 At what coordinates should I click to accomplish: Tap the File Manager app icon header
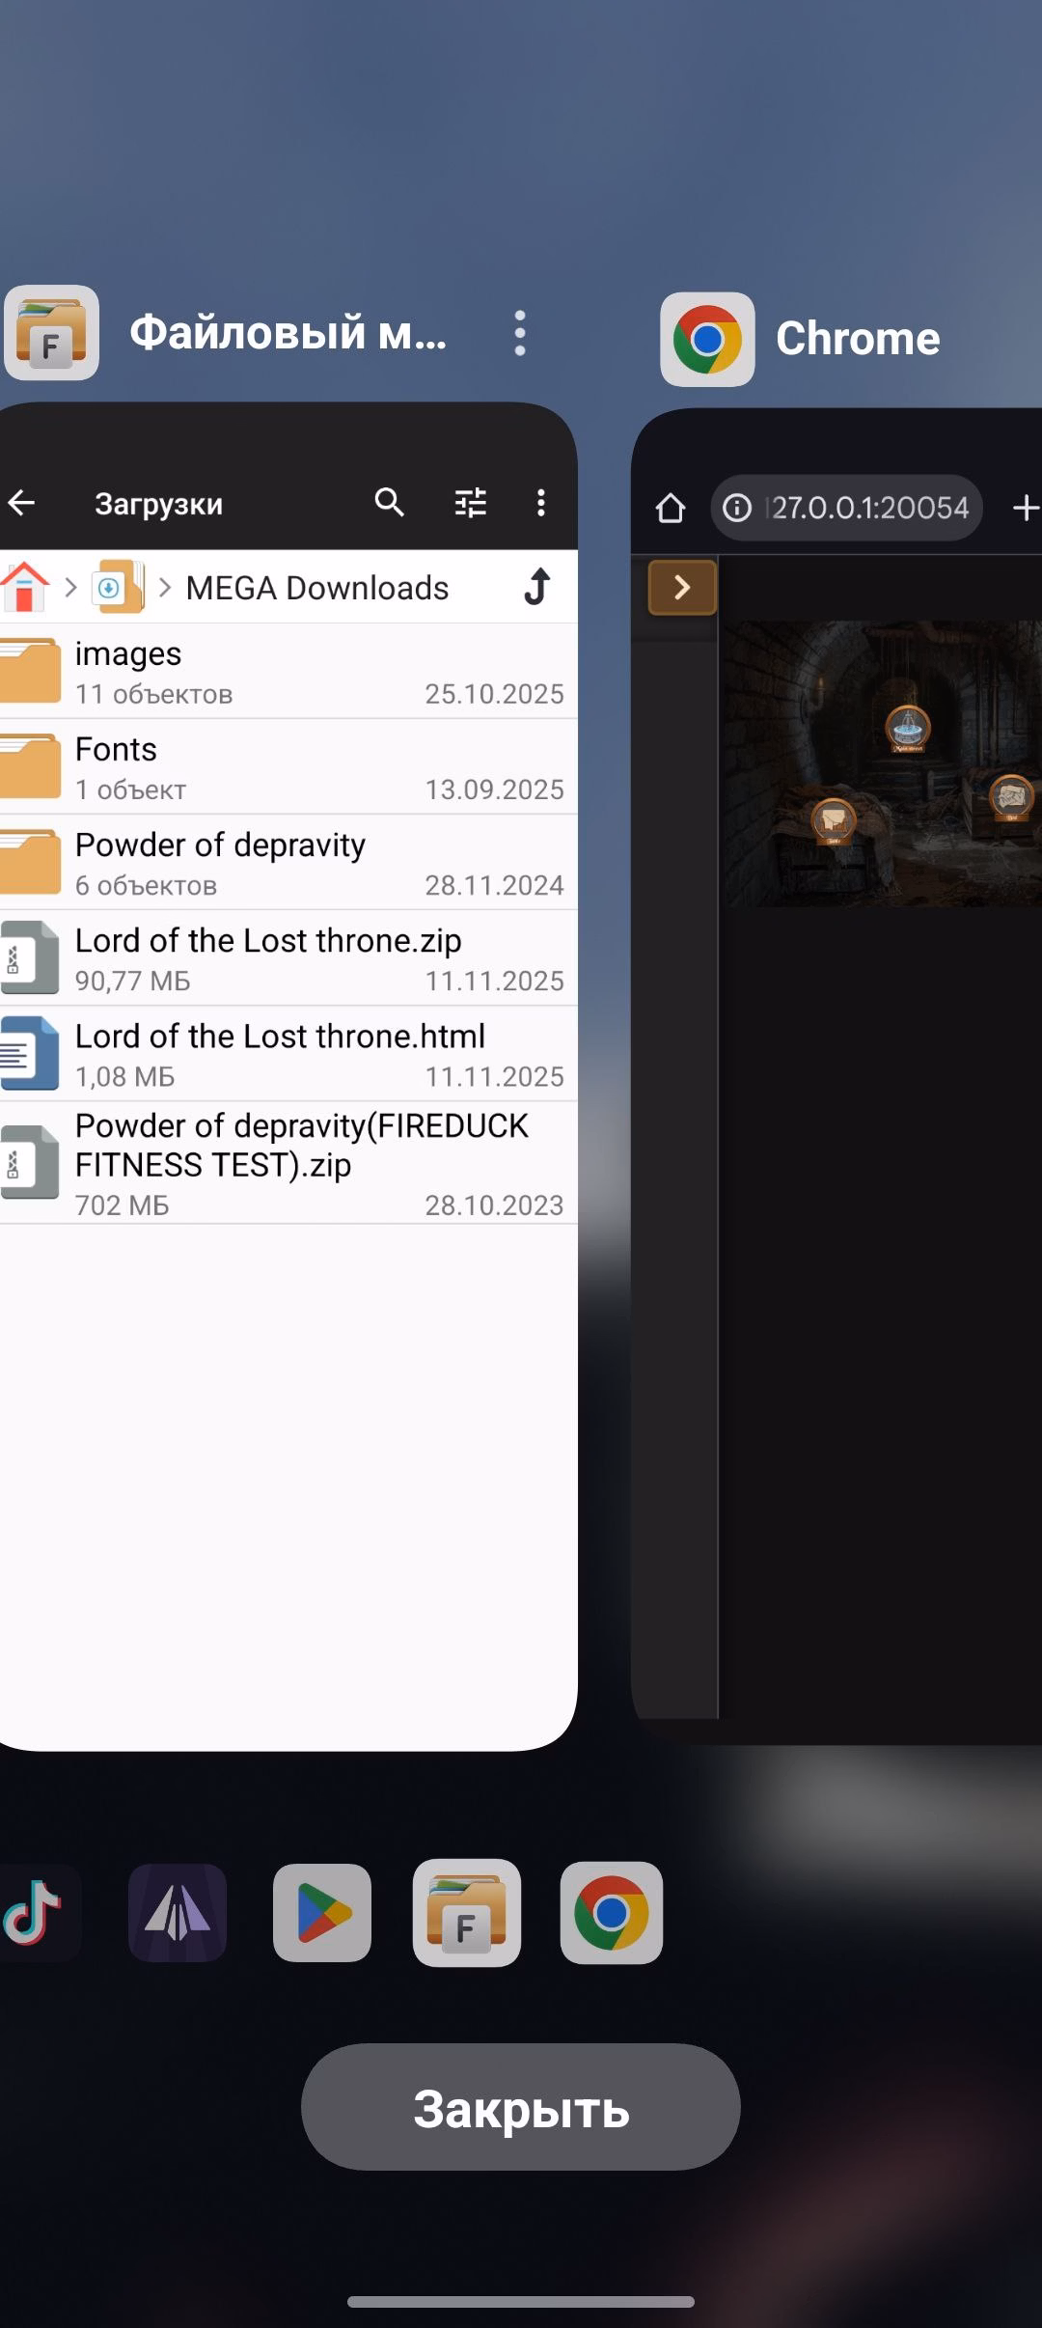[51, 332]
